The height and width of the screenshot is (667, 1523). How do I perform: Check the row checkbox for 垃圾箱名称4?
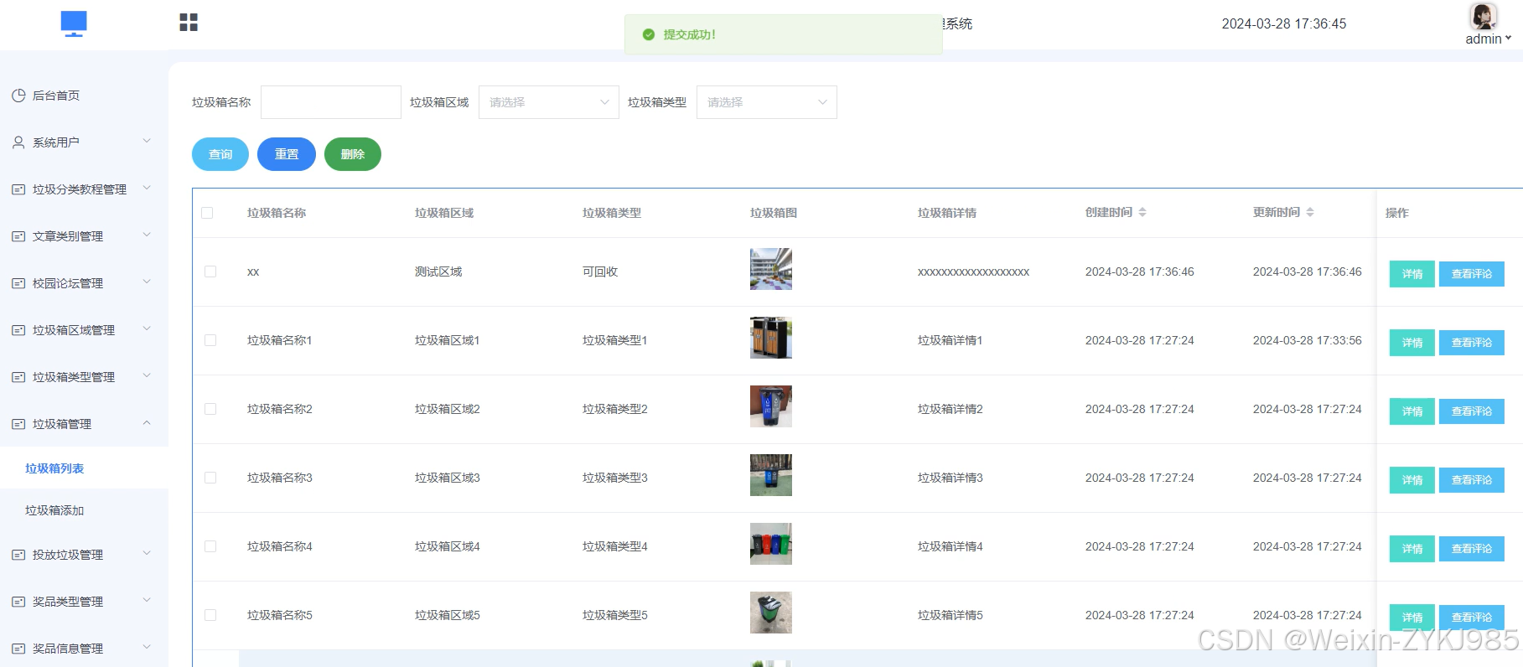click(210, 546)
